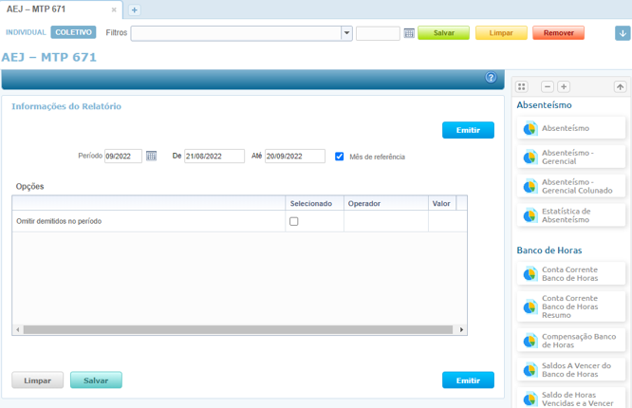Click the De date input field
Image resolution: width=632 pixels, height=408 pixels.
214,157
